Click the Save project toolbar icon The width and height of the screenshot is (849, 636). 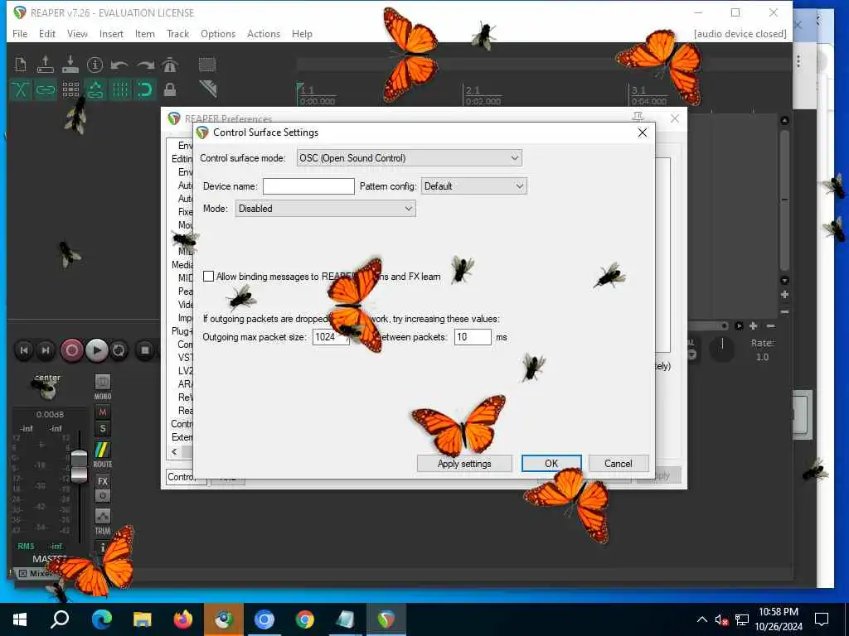tap(70, 65)
